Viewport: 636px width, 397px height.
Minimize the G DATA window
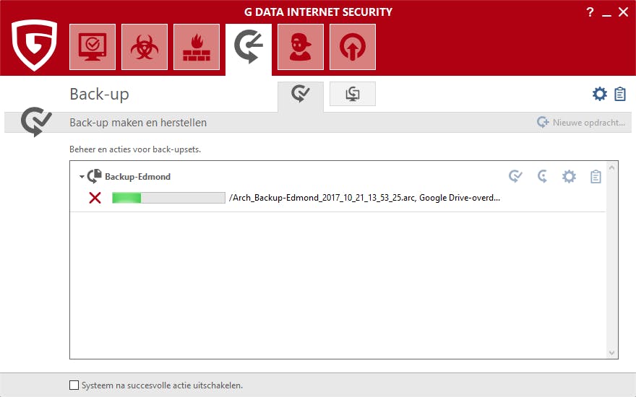tap(606, 14)
